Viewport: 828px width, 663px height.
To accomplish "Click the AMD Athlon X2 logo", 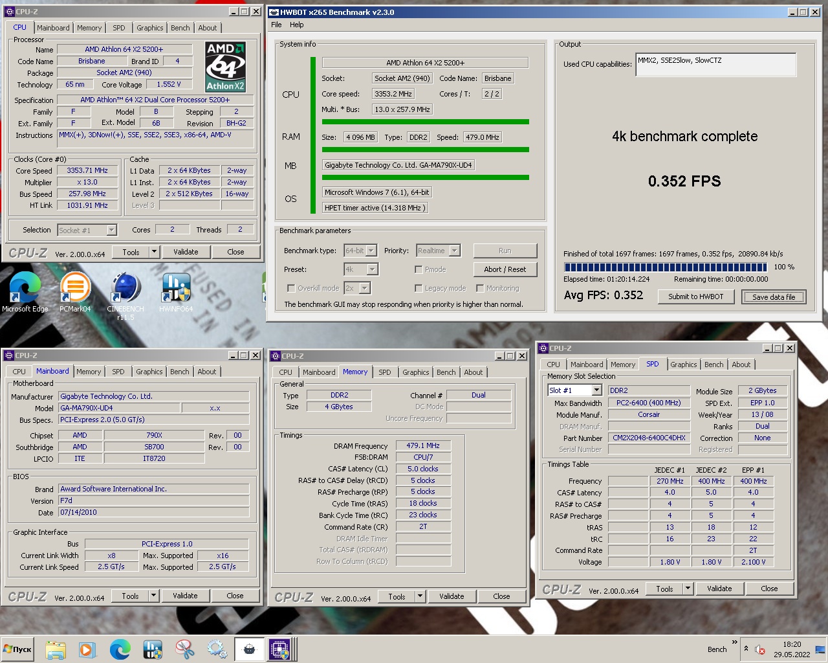I will tap(225, 67).
